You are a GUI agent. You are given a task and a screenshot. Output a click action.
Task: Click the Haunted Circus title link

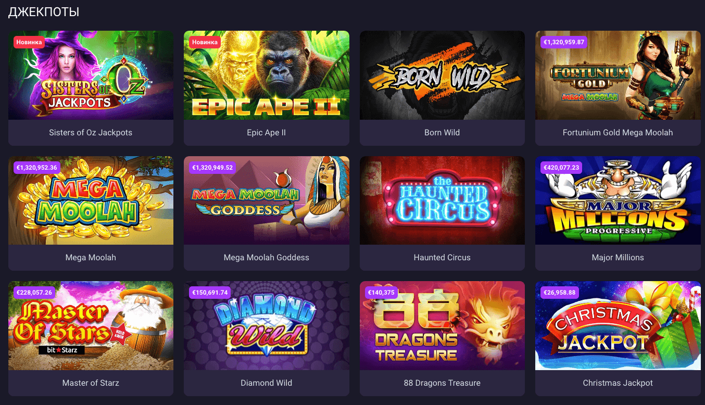click(442, 257)
